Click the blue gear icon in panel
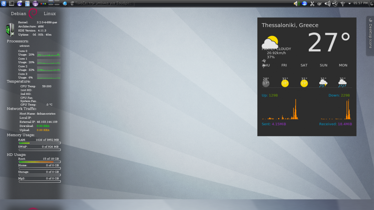374x210 pixels. click(x=65, y=3)
